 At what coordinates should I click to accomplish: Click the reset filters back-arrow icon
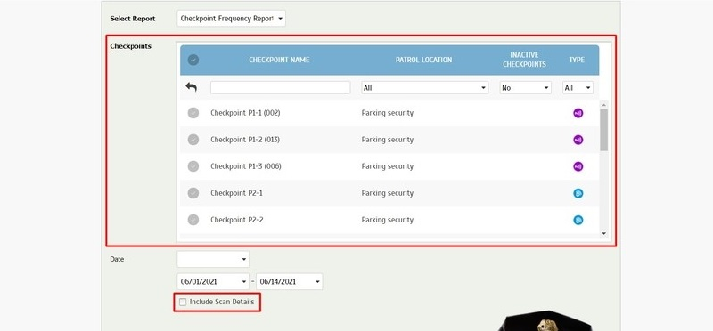point(192,87)
